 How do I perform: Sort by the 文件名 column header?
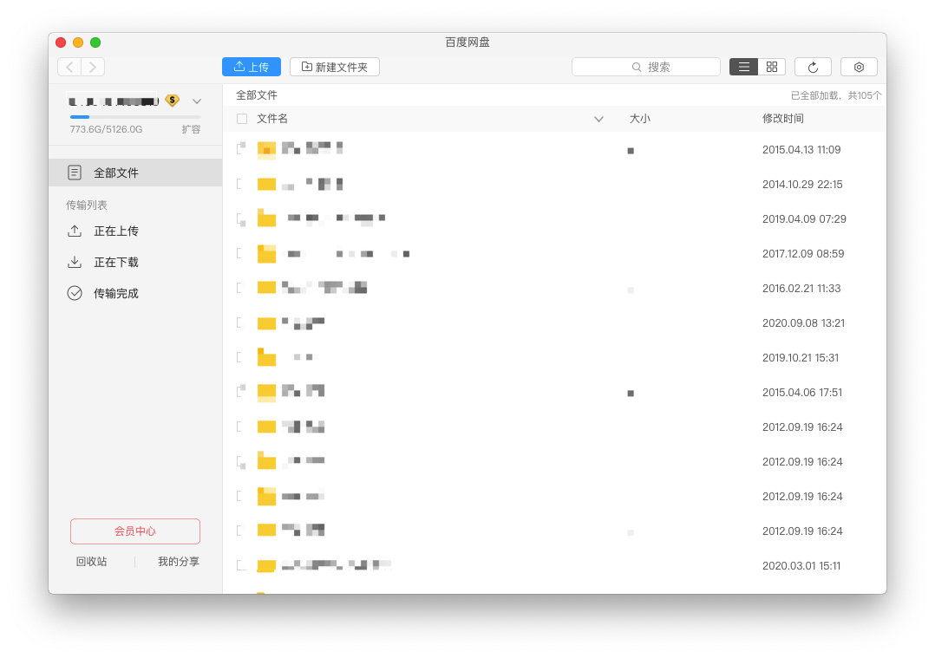pyautogui.click(x=272, y=119)
